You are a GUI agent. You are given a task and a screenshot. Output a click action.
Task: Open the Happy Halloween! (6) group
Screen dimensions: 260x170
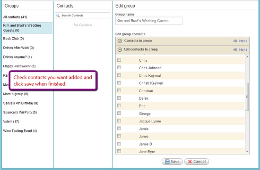(x=19, y=66)
